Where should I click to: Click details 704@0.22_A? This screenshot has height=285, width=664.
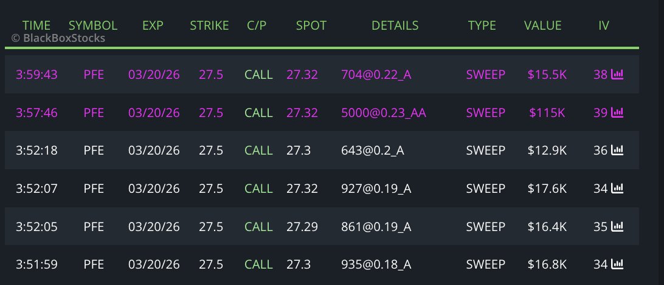pyautogui.click(x=376, y=75)
